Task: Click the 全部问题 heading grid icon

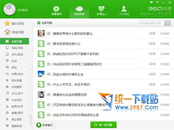Action: [39, 23]
